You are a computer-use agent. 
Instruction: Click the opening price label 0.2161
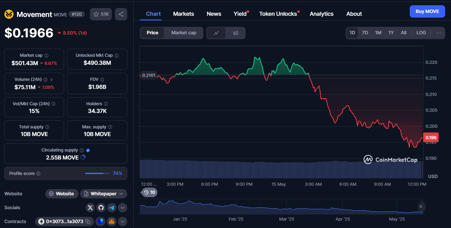coord(148,75)
